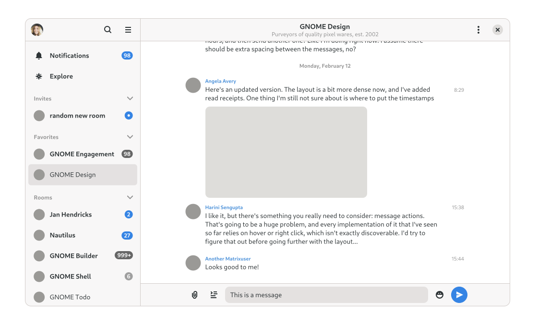Open the room options three-dot menu

pyautogui.click(x=478, y=29)
